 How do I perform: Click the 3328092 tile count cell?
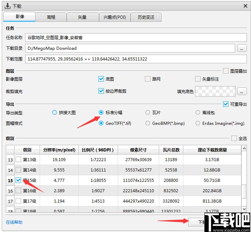[x=171, y=201]
